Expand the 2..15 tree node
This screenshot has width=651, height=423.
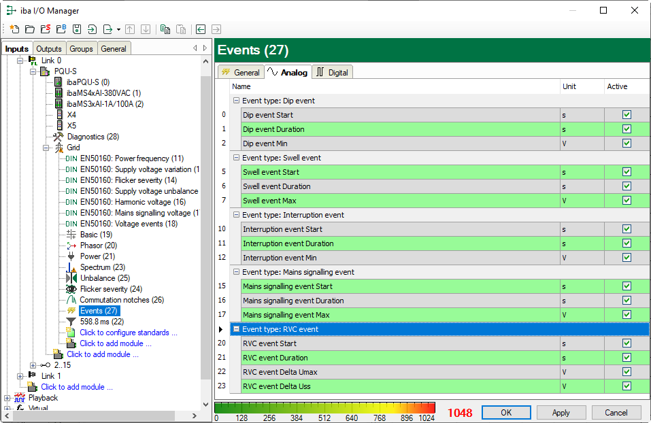click(33, 365)
